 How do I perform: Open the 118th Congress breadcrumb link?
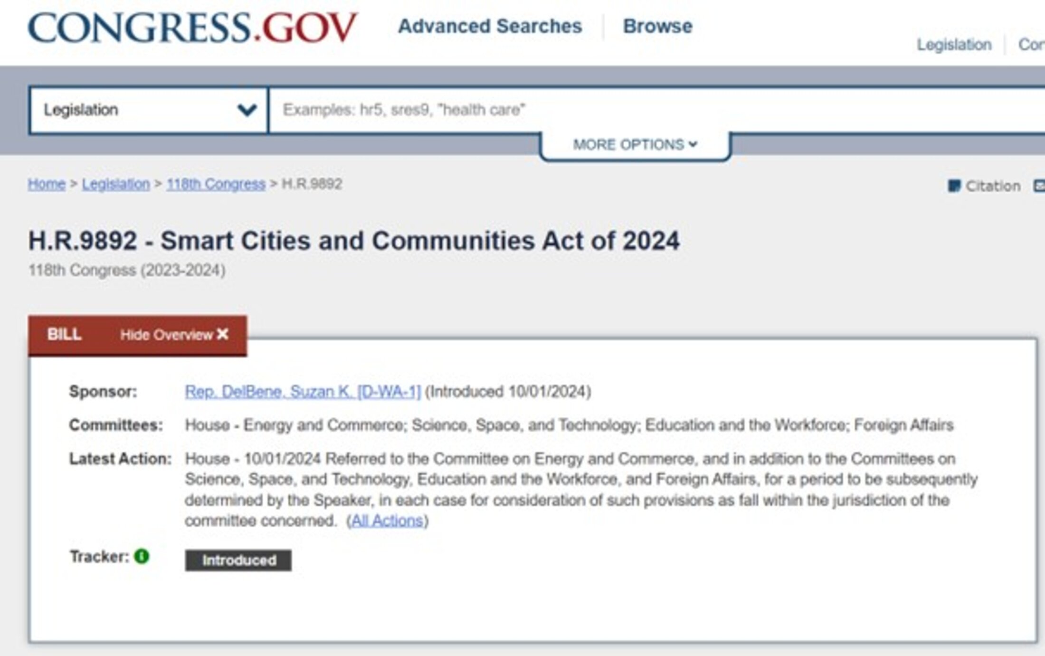click(216, 184)
